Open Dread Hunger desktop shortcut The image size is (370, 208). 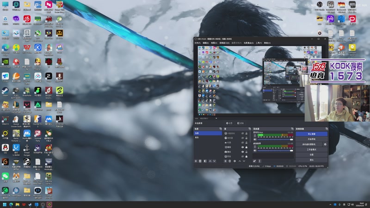coord(27,150)
